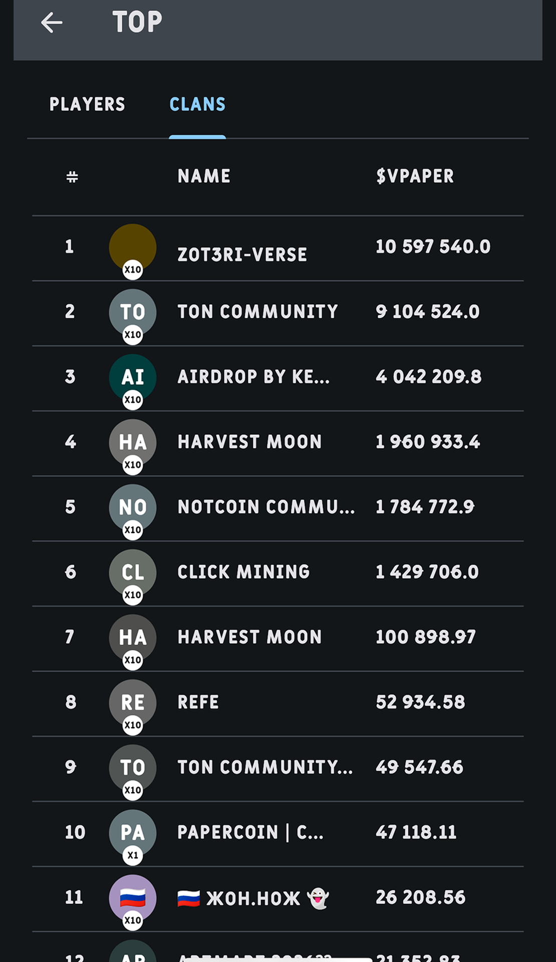Switch to the Players tab
Image resolution: width=556 pixels, height=962 pixels.
87,104
